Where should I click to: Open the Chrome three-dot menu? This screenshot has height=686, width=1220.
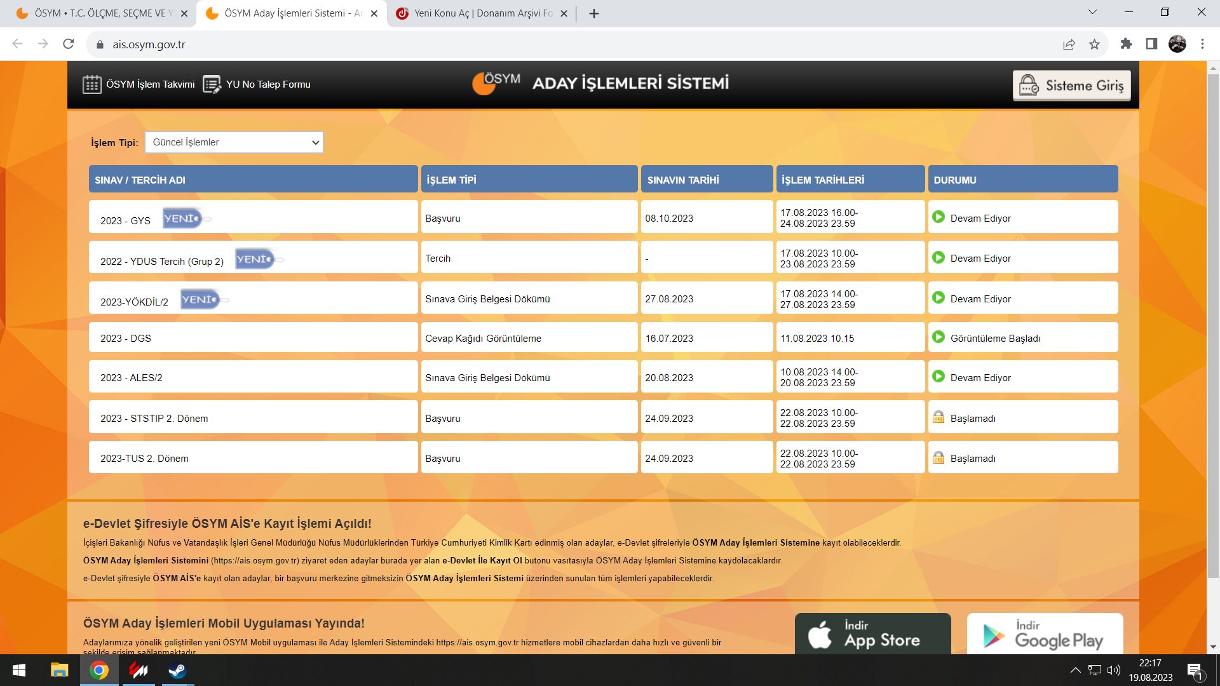pyautogui.click(x=1202, y=44)
